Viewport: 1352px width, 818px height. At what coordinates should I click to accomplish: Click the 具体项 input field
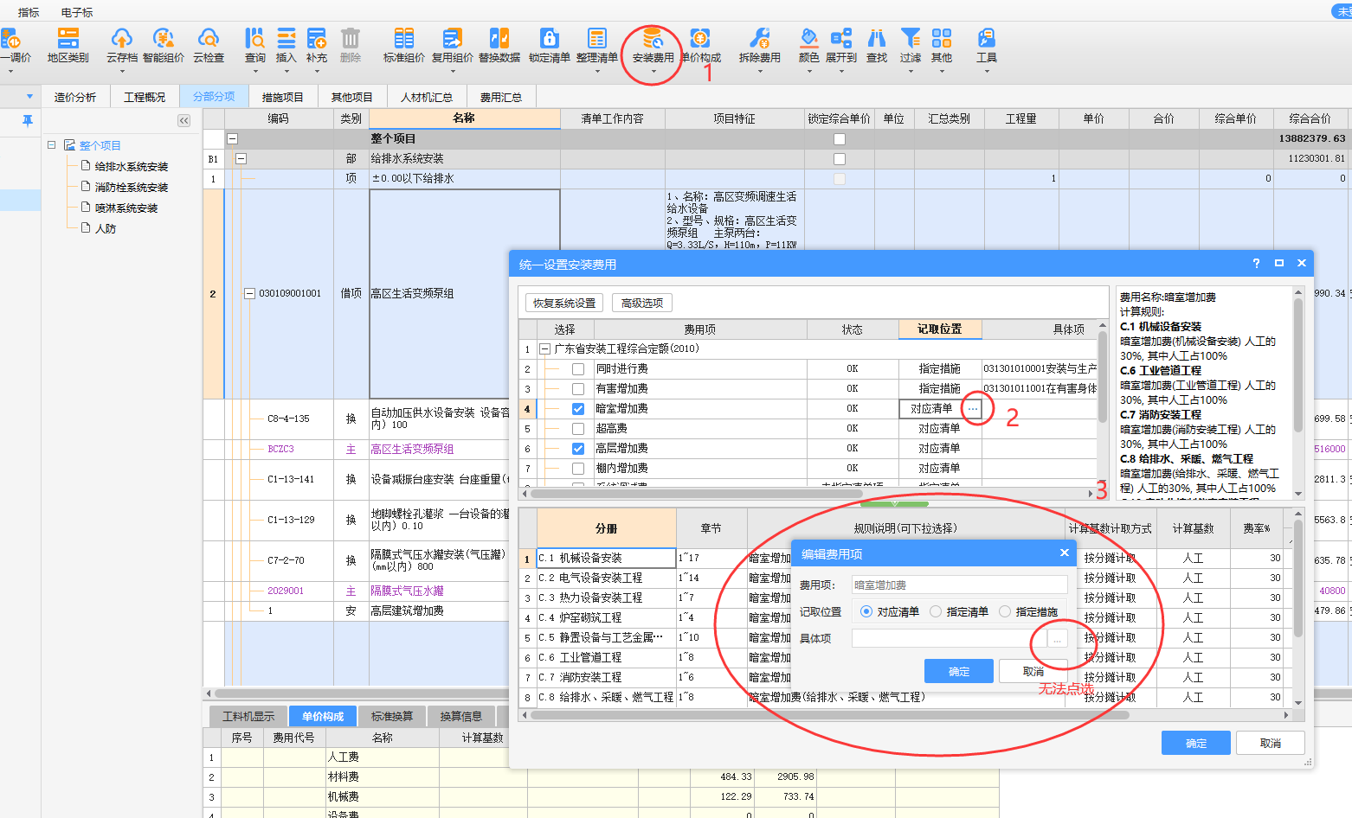click(x=950, y=638)
